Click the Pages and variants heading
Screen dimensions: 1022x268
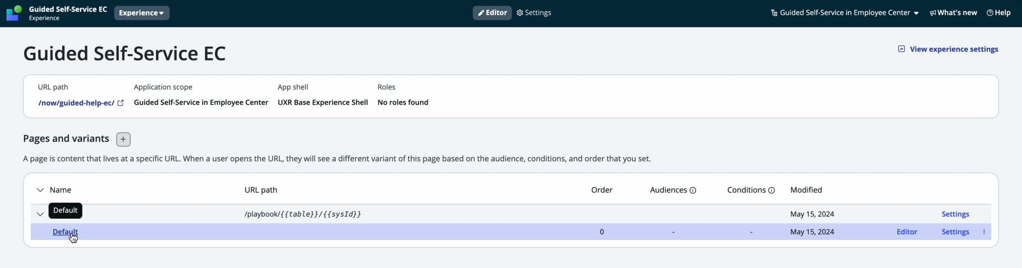(x=66, y=139)
